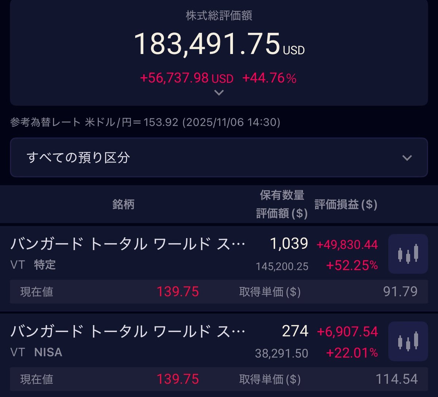Image resolution: width=438 pixels, height=397 pixels.
Task: Tap the +56,737.98 USD total gain
Action: pyautogui.click(x=186, y=78)
